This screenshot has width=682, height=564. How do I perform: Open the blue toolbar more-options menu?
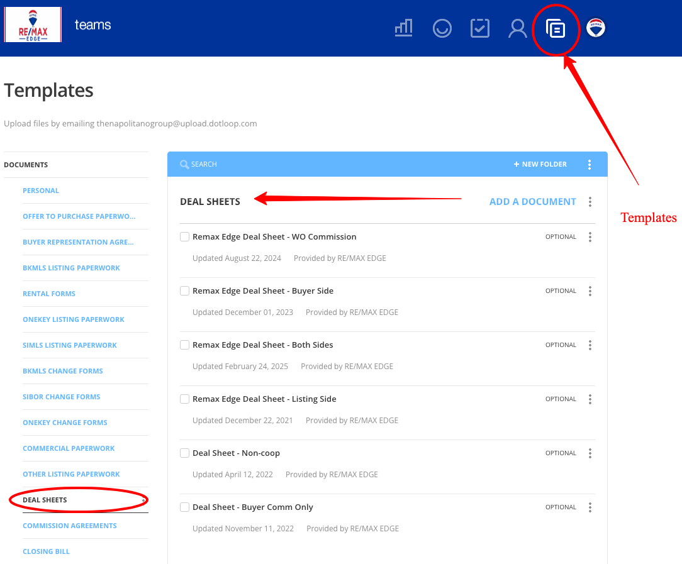point(590,164)
